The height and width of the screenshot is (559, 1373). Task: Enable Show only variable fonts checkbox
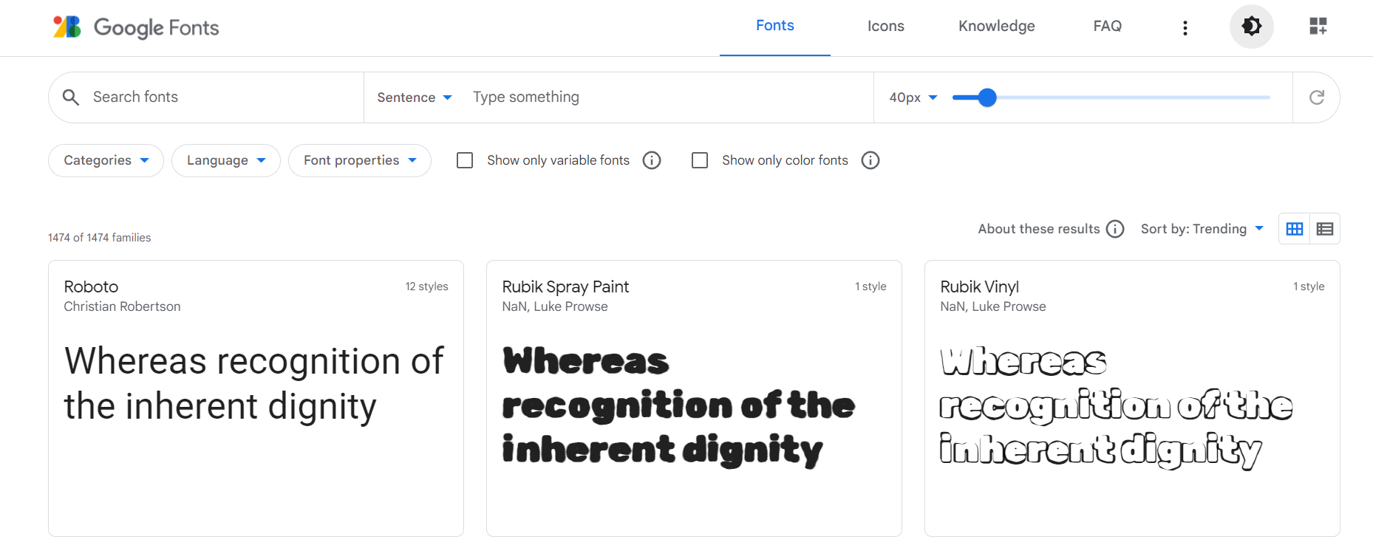pyautogui.click(x=465, y=160)
